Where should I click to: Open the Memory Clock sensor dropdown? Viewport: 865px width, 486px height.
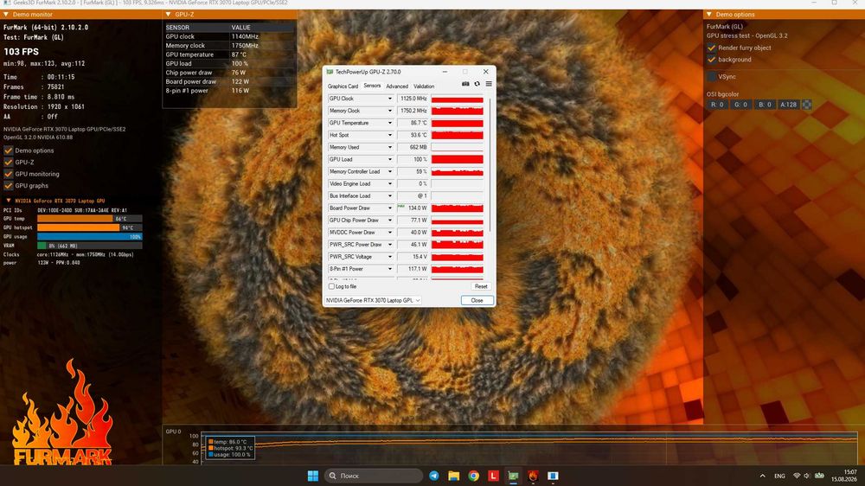point(389,111)
